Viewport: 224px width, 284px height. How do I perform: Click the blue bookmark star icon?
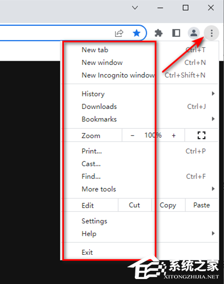pyautogui.click(x=136, y=33)
